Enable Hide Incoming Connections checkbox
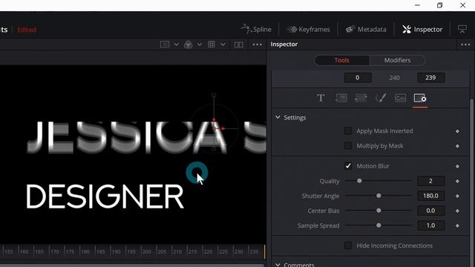The image size is (475, 267). click(x=348, y=245)
